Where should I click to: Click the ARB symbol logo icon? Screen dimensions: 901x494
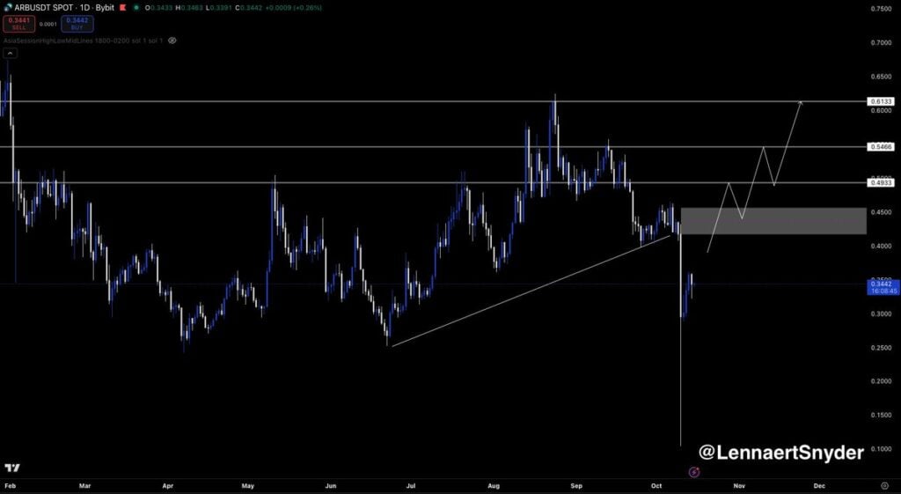pyautogui.click(x=7, y=7)
